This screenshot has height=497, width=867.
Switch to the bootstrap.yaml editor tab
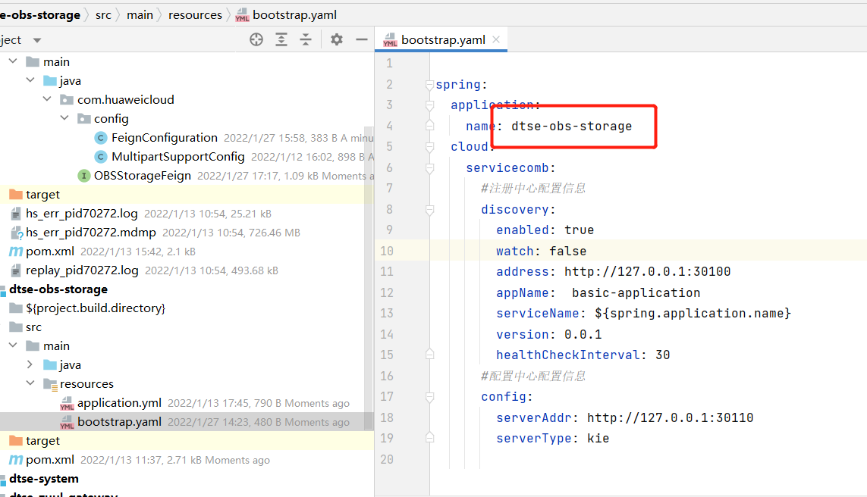click(x=443, y=40)
